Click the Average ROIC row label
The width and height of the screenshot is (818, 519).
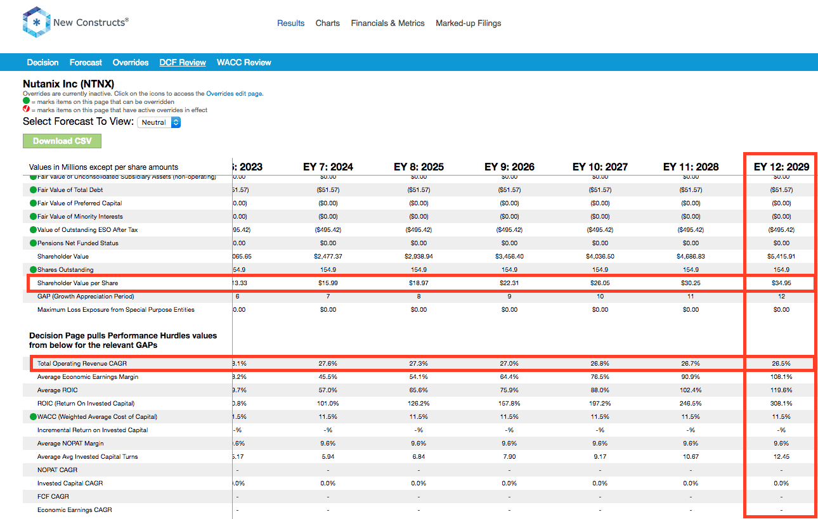[x=57, y=390]
